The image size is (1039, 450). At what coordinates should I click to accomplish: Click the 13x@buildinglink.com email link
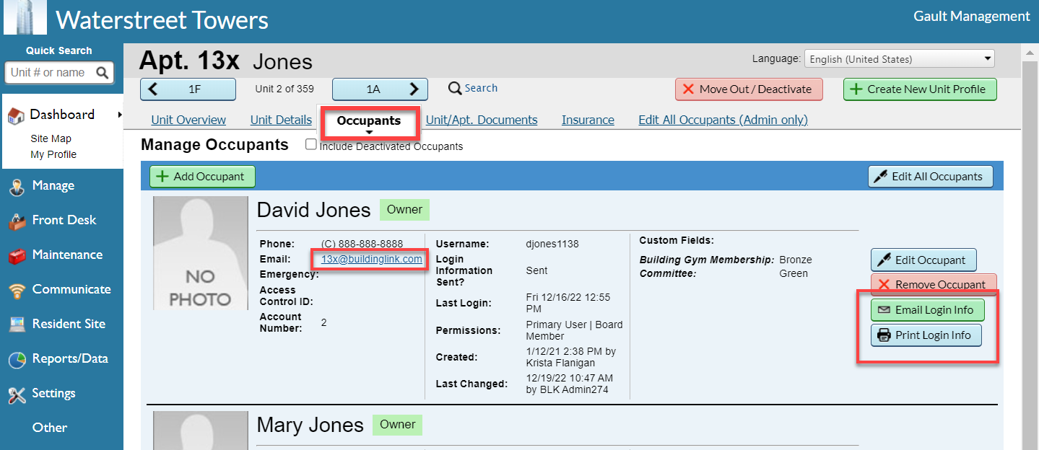coord(372,259)
